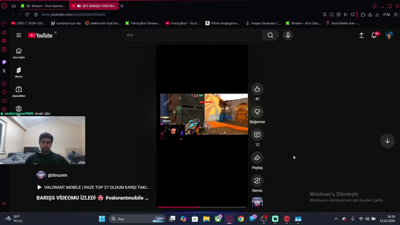Click the address bar URL
This screenshot has width=400, height=225.
(x=73, y=14)
